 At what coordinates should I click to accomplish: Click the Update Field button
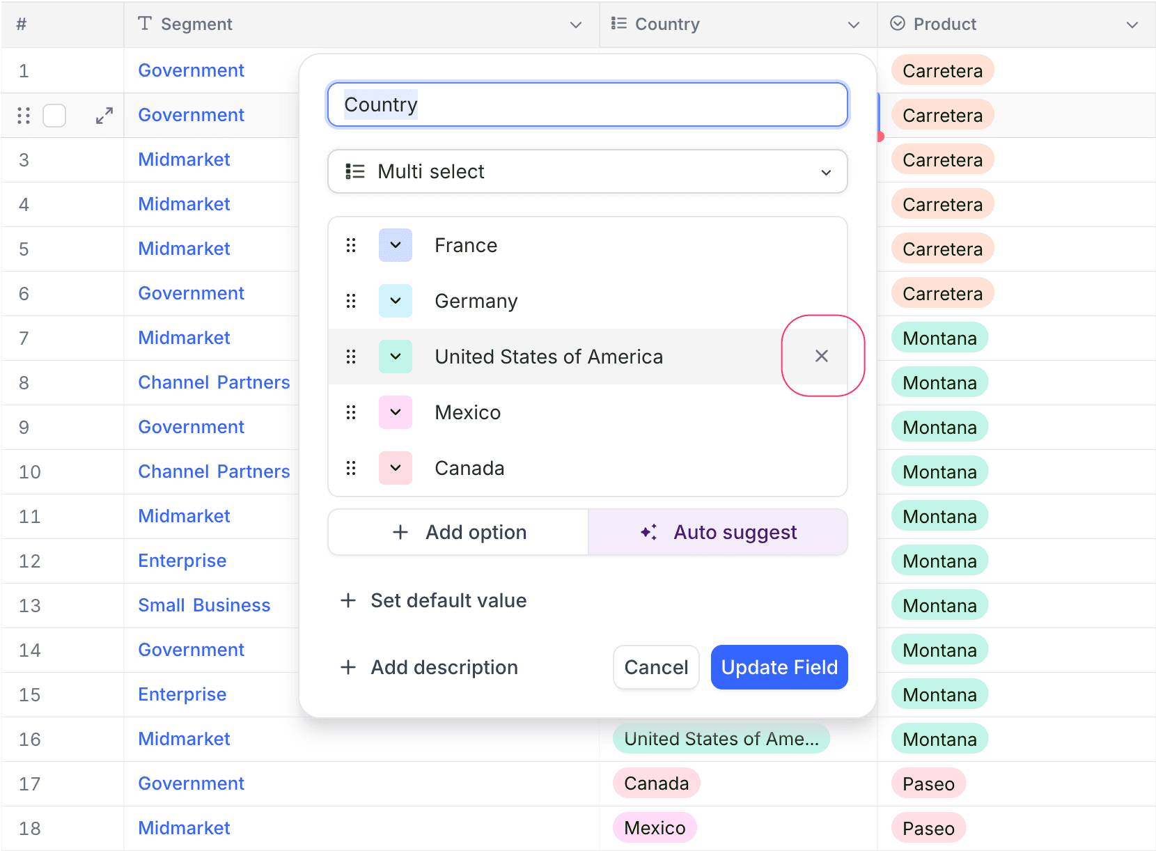pos(779,667)
